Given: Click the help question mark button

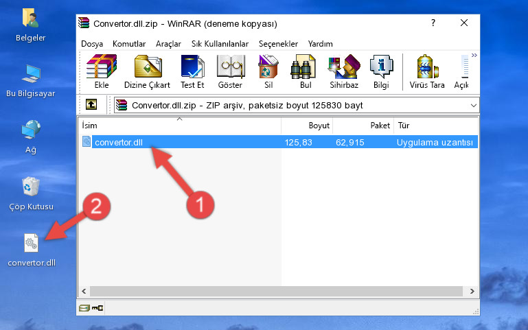Looking at the screenshot, I should click(x=433, y=23).
